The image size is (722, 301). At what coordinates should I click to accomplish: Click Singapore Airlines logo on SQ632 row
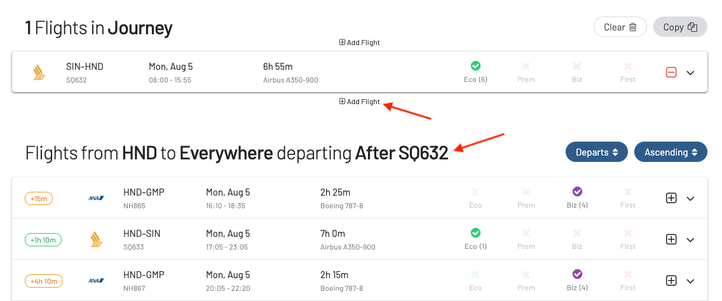point(39,72)
